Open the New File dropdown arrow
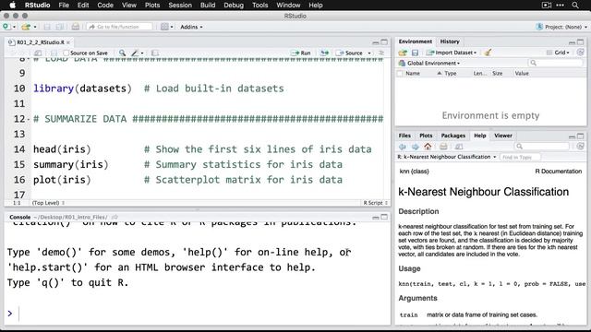The width and height of the screenshot is (591, 332). point(15,27)
